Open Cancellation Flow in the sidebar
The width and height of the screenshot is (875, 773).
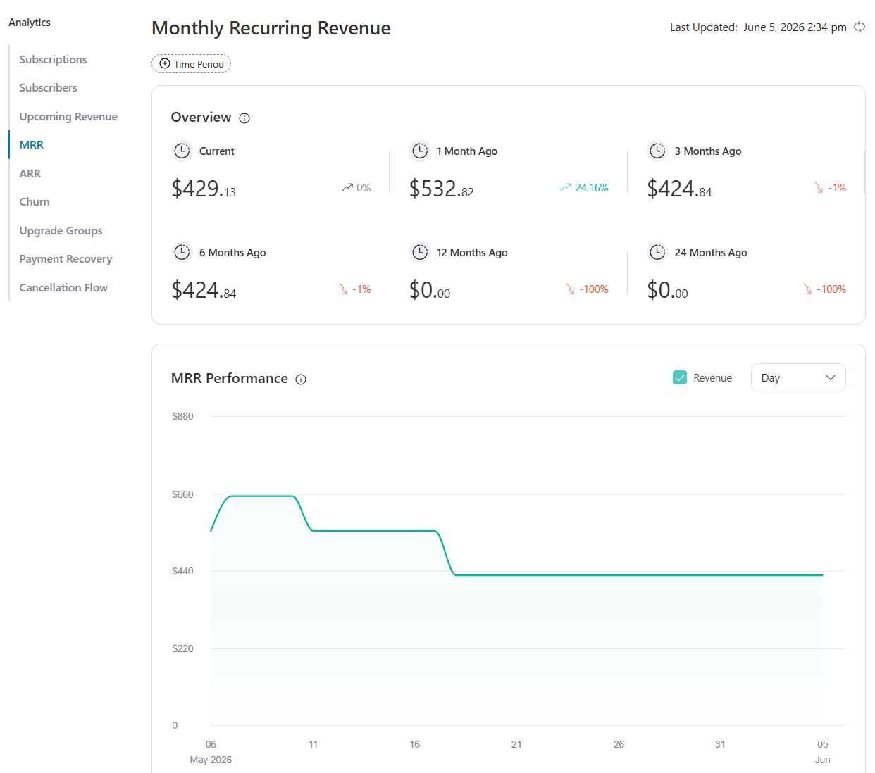(x=63, y=287)
